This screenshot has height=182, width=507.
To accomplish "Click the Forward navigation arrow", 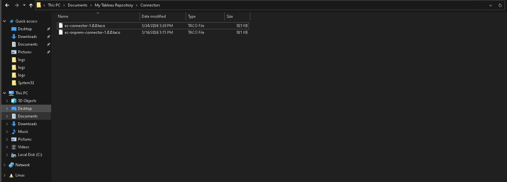I will (x=17, y=5).
